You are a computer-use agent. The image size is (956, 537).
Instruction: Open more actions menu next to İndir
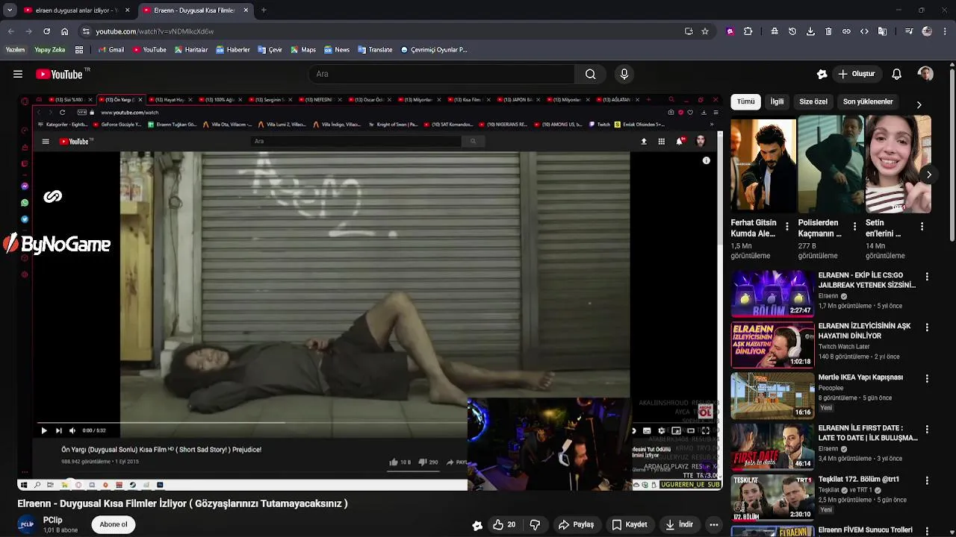[713, 524]
